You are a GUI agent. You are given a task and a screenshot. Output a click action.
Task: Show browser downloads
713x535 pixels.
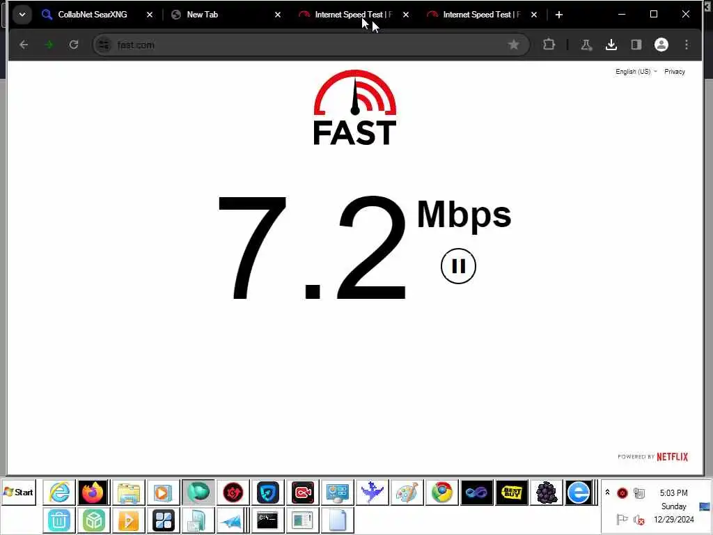(611, 45)
